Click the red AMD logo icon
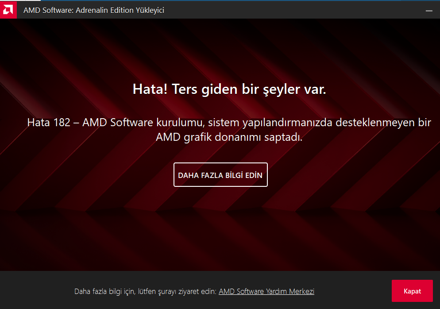The width and height of the screenshot is (440, 309). [8, 10]
